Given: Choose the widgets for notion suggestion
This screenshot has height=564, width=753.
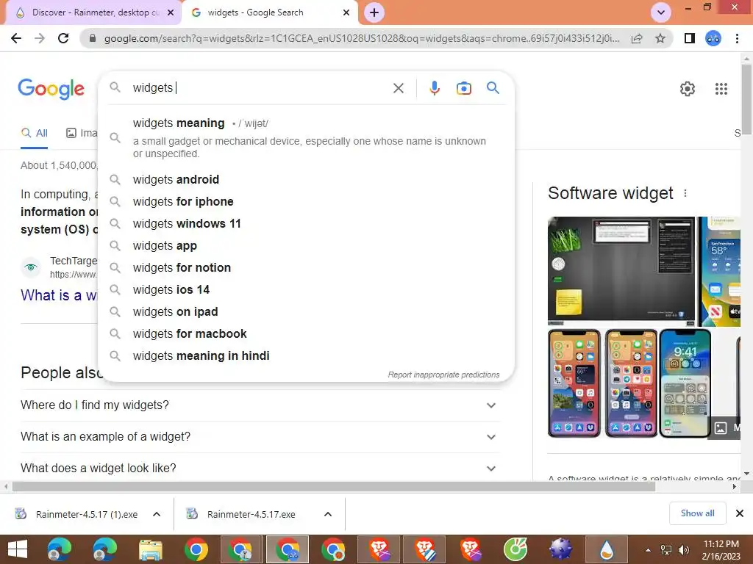Looking at the screenshot, I should pos(306,267).
